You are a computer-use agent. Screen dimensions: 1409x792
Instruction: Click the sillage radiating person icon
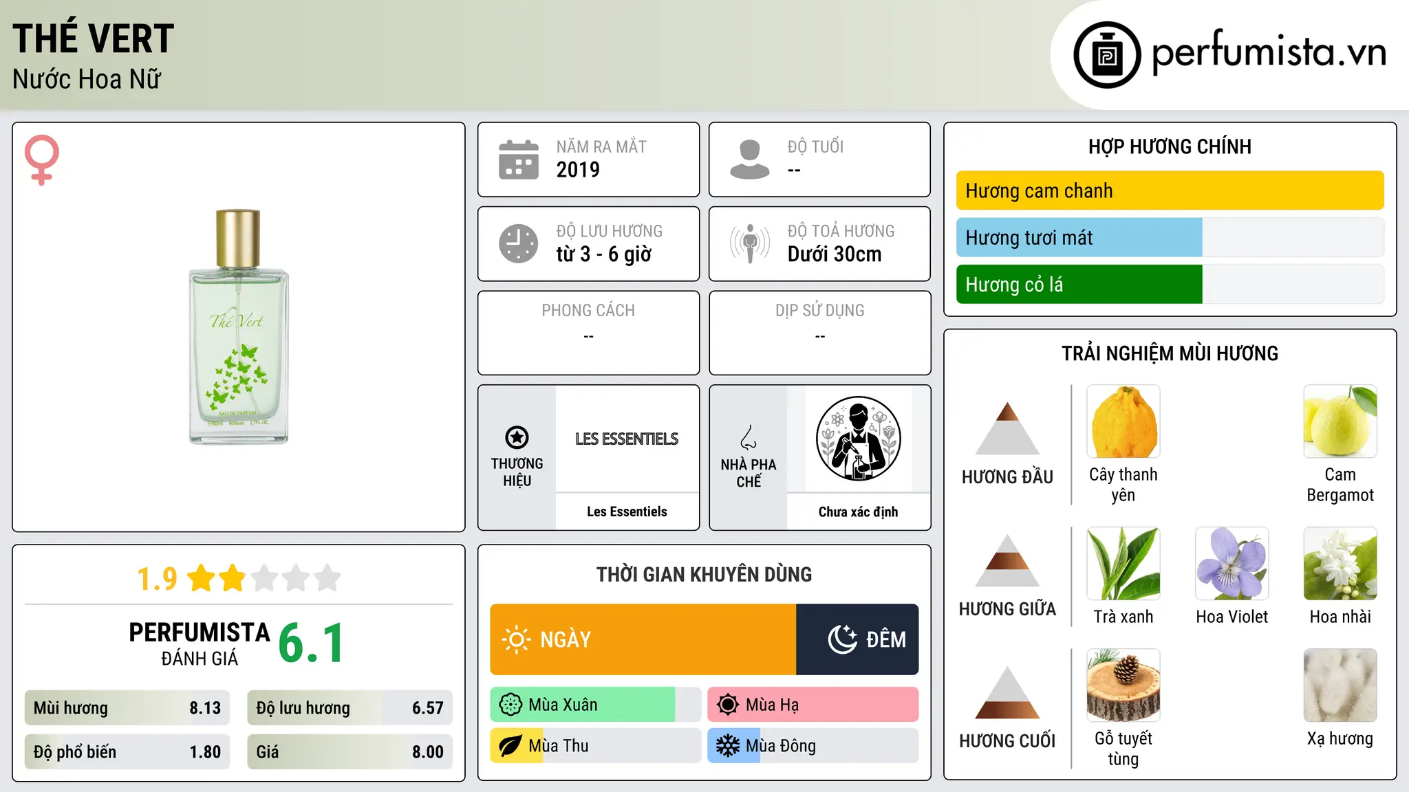pyautogui.click(x=750, y=243)
